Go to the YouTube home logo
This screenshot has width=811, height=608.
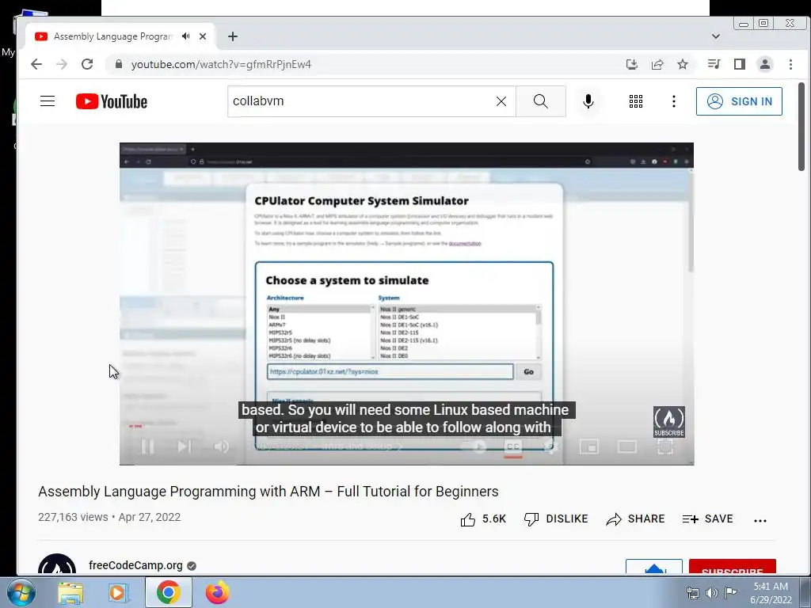coord(111,101)
